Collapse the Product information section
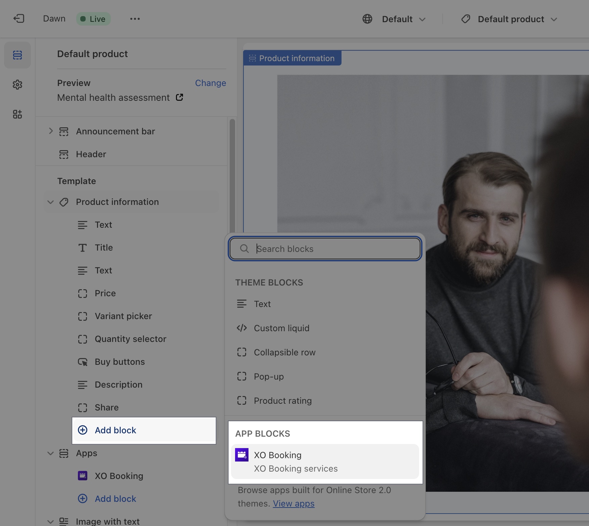The image size is (589, 526). point(51,202)
